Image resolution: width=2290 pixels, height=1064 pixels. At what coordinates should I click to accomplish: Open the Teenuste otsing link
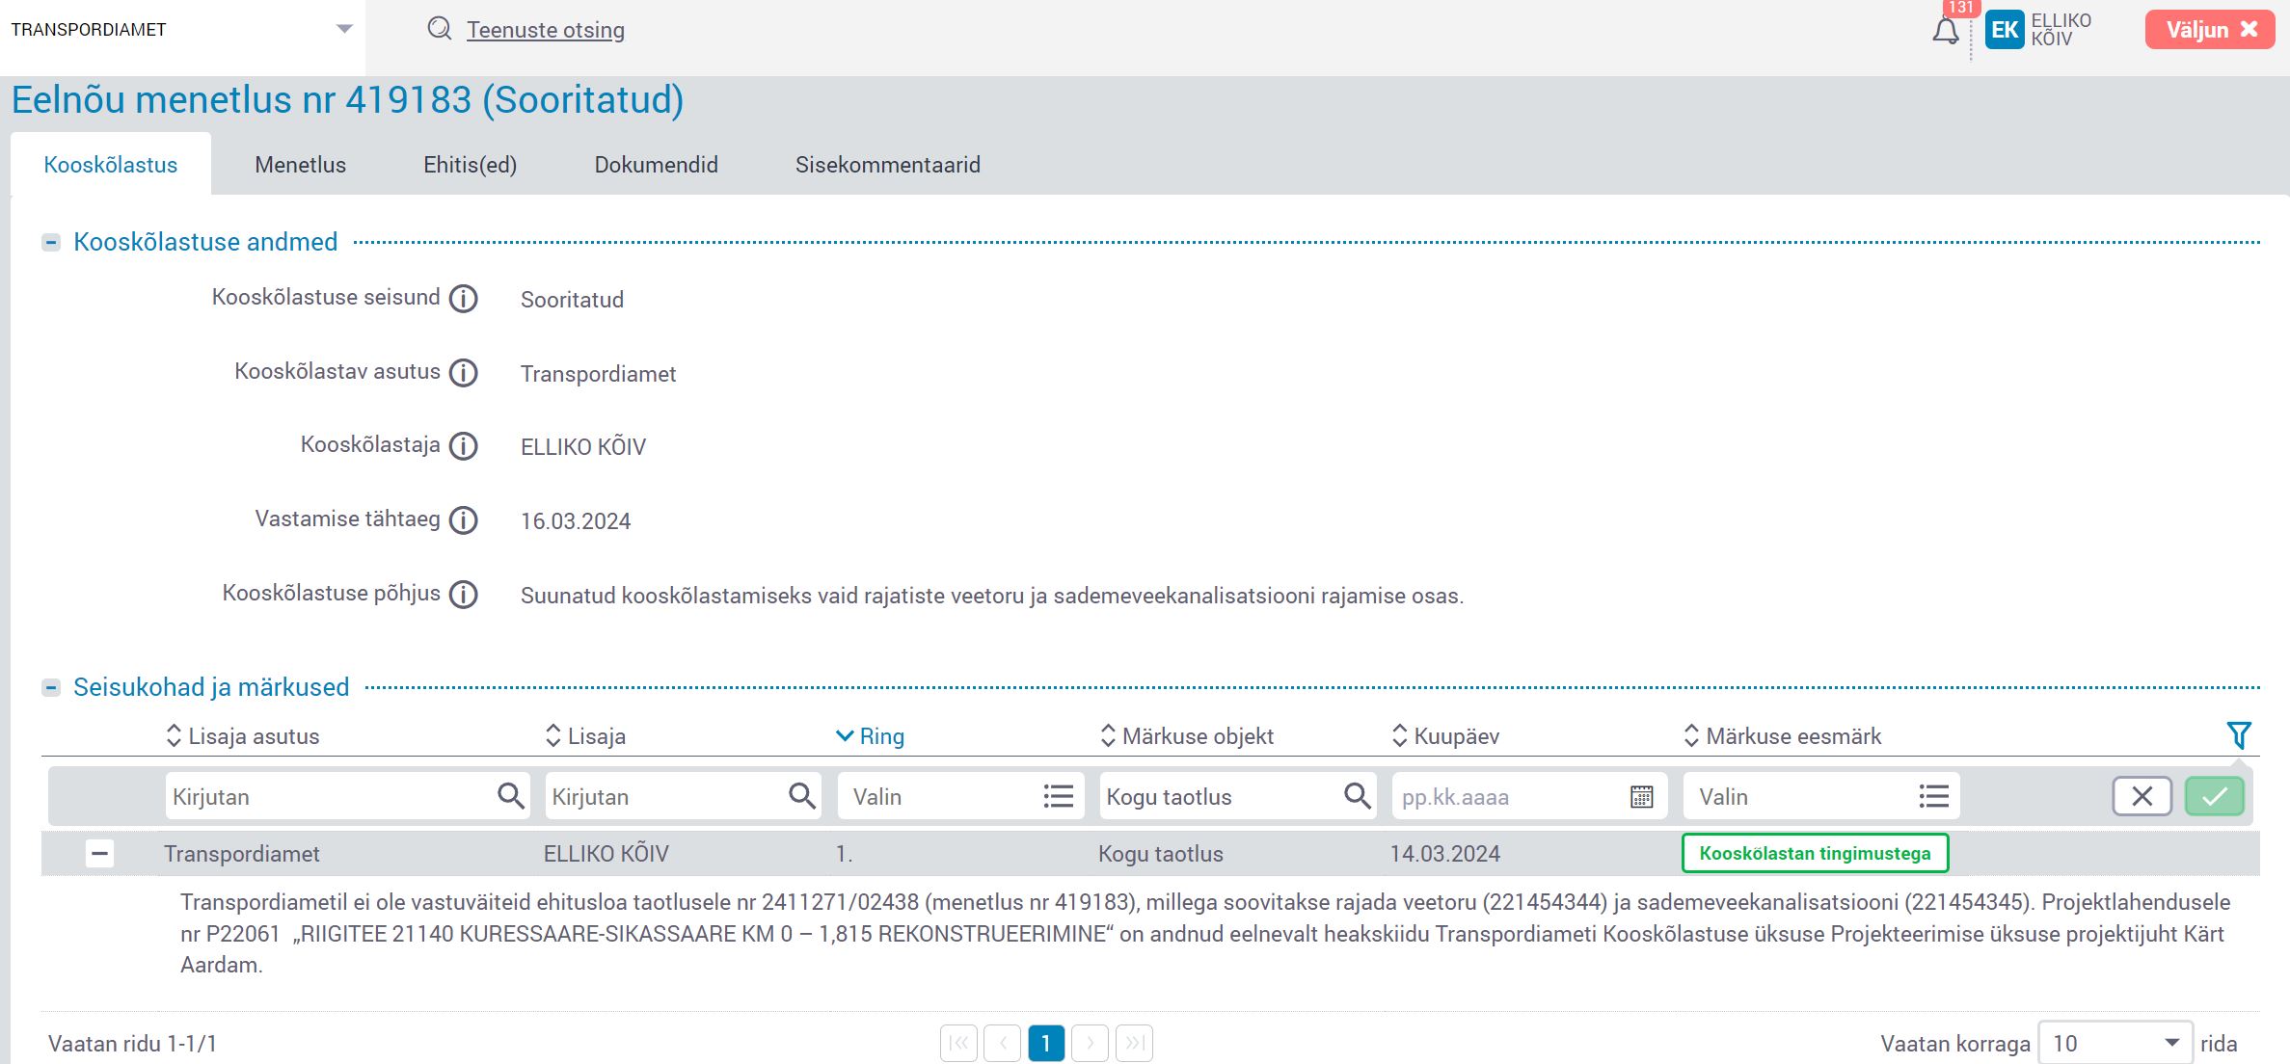(x=546, y=30)
